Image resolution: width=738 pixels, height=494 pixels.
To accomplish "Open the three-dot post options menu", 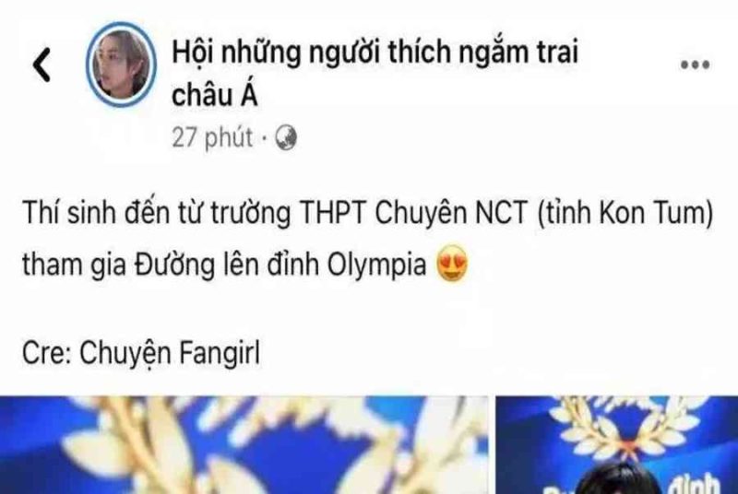I will [x=696, y=65].
